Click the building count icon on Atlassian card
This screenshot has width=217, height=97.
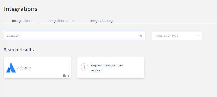click(x=65, y=75)
